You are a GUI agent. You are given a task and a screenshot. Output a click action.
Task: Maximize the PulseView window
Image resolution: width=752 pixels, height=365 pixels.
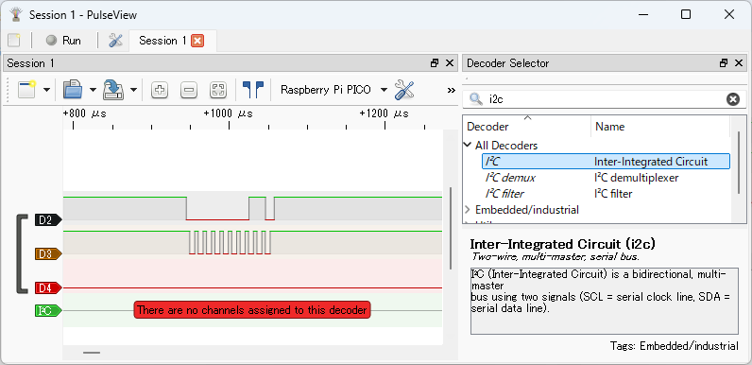(686, 14)
